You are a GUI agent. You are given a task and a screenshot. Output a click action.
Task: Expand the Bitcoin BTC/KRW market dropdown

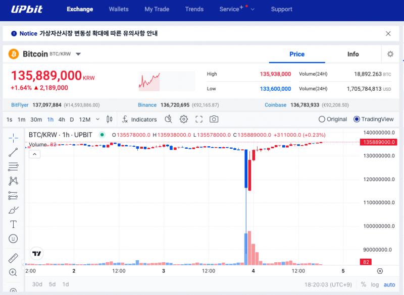[x=78, y=54]
